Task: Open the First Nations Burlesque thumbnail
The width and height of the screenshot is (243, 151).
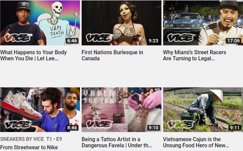Action: click(121, 23)
